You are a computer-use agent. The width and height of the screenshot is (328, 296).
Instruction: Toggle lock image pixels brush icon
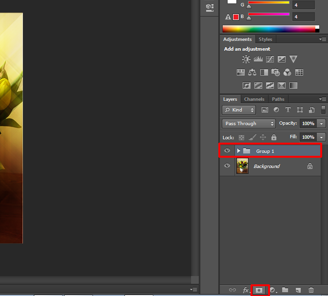click(x=252, y=137)
